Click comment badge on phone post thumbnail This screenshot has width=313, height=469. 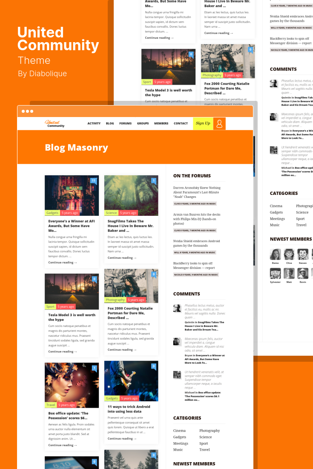pyautogui.click(x=94, y=461)
